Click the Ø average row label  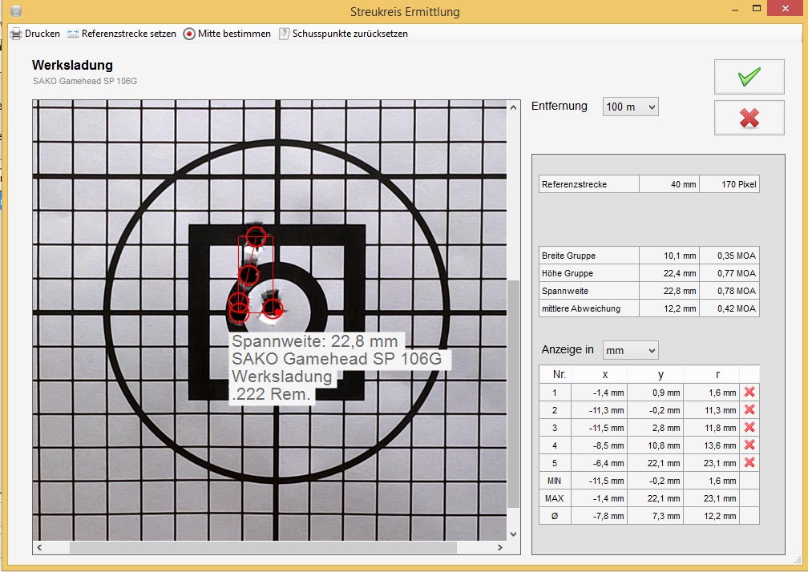tap(555, 516)
